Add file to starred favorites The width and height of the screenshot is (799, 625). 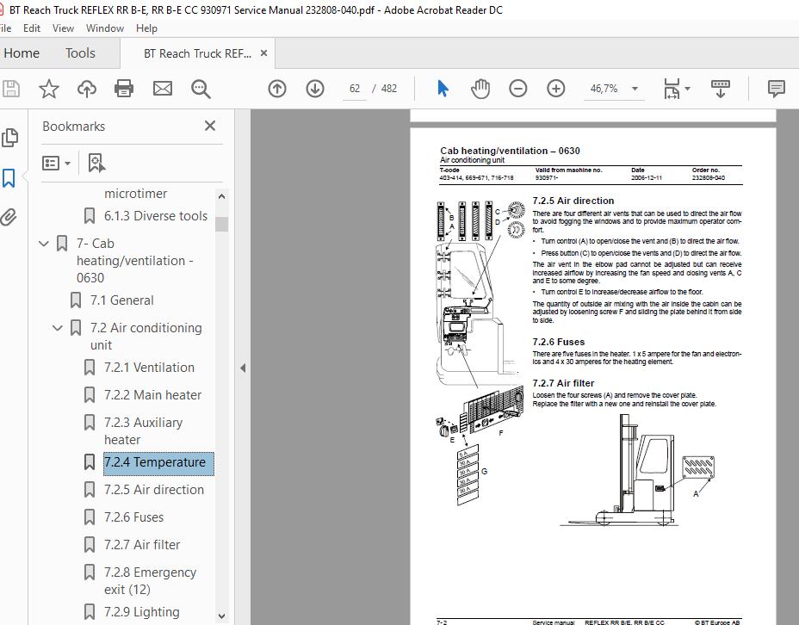pyautogui.click(x=49, y=89)
